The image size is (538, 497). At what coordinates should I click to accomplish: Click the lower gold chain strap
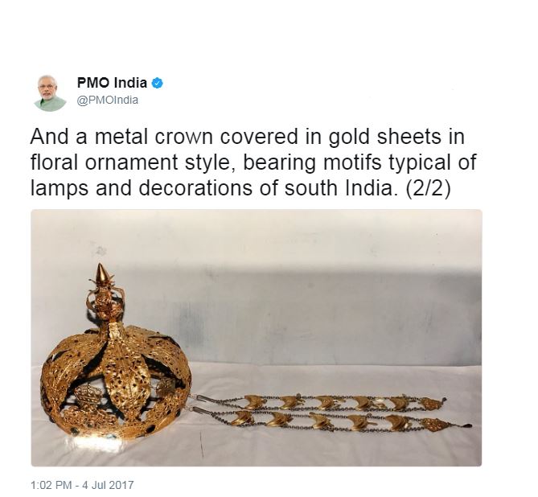coord(330,421)
